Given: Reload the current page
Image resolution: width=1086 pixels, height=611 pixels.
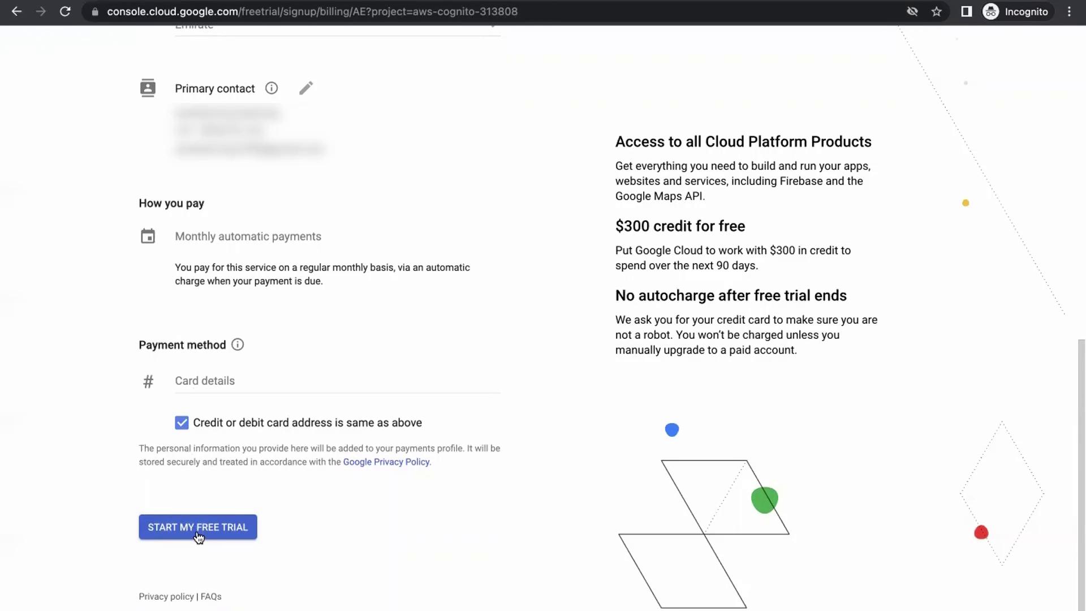Looking at the screenshot, I should tap(65, 11).
